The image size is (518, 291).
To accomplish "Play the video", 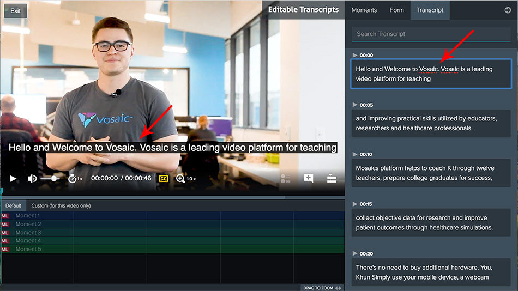I will 13,179.
